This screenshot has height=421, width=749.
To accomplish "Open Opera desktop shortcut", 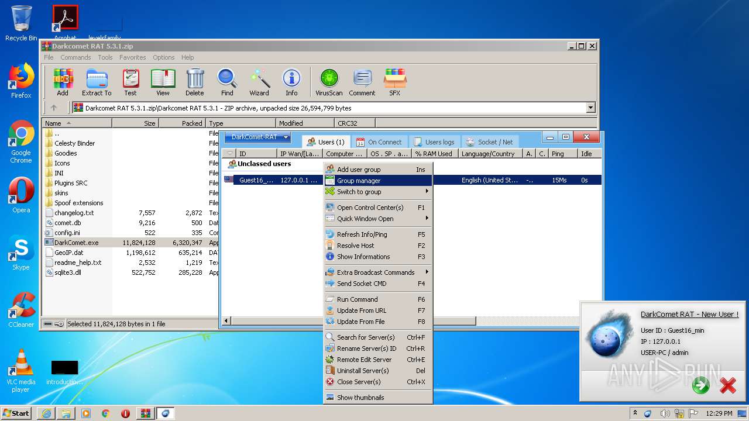I will [x=21, y=195].
